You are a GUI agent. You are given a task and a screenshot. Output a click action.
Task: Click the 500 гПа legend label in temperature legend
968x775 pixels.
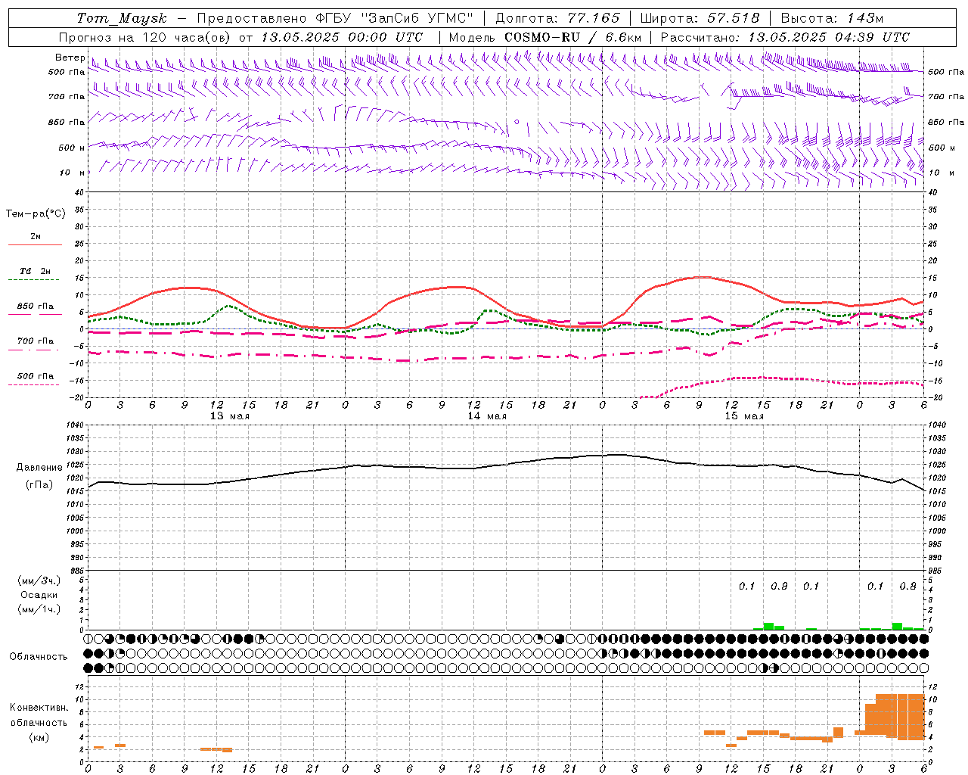tap(36, 376)
